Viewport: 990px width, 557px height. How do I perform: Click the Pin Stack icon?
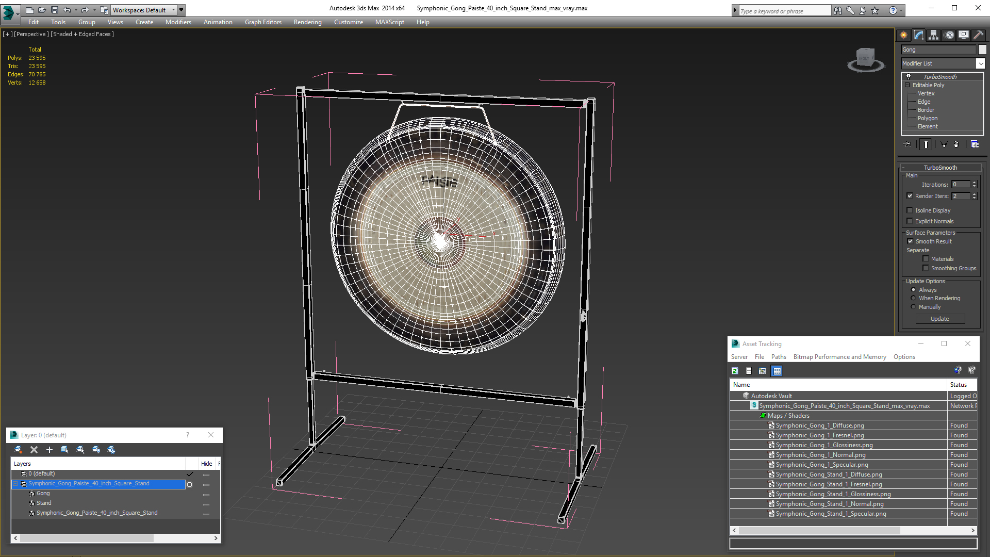tap(908, 144)
